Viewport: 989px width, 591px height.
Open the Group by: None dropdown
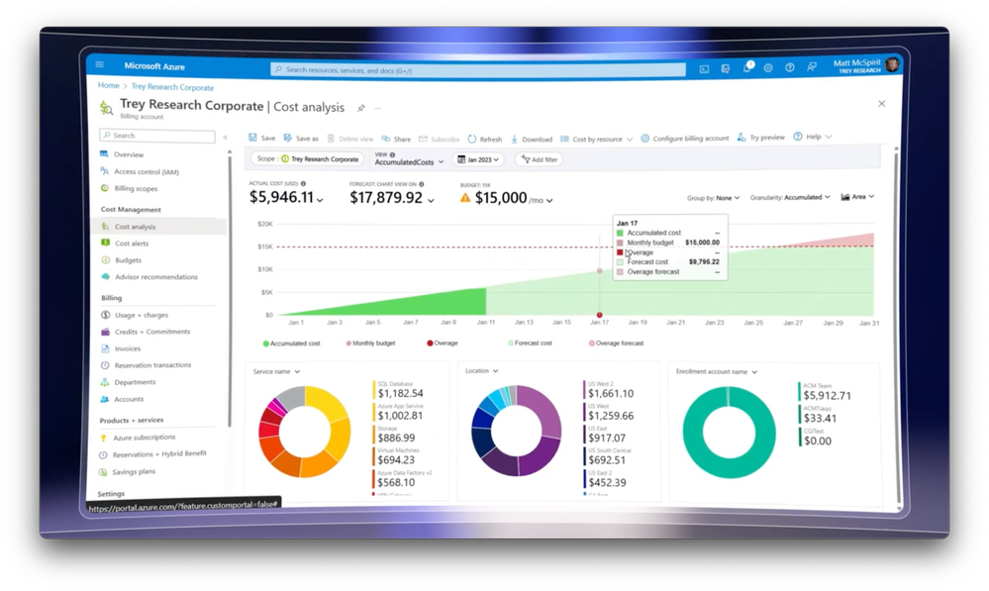(714, 198)
